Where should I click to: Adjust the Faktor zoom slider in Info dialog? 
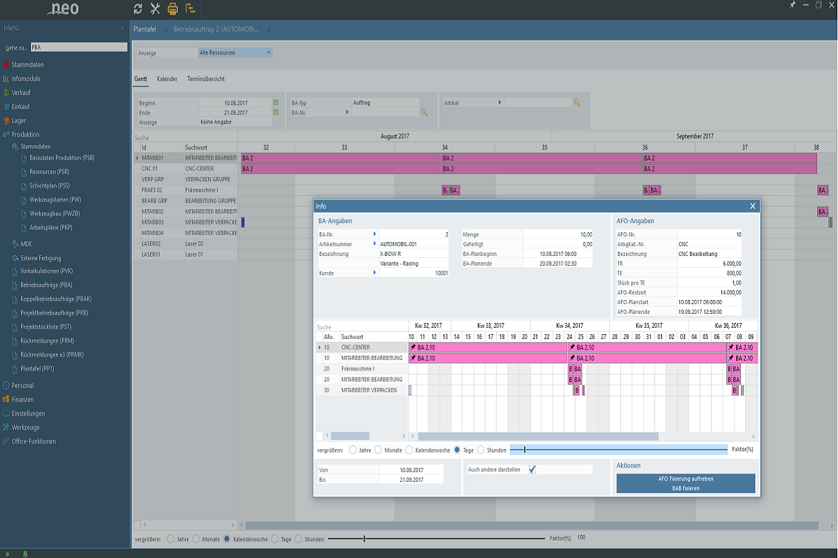[524, 450]
